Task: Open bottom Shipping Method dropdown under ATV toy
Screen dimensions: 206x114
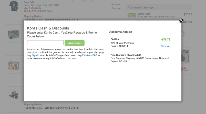Action: click(x=51, y=108)
